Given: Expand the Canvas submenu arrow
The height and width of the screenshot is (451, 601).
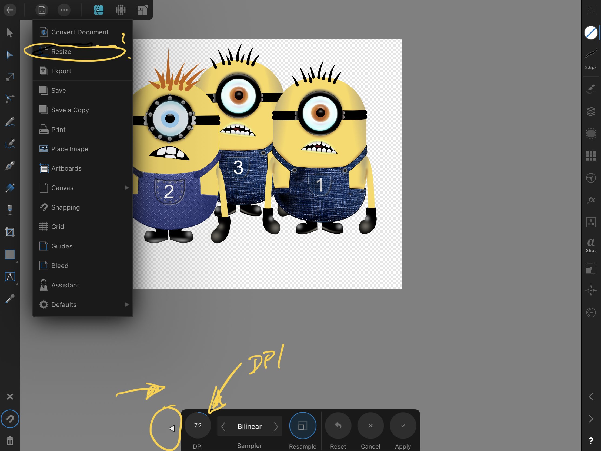Looking at the screenshot, I should pos(127,188).
